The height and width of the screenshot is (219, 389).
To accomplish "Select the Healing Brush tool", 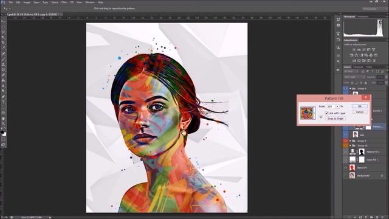I will [3, 54].
